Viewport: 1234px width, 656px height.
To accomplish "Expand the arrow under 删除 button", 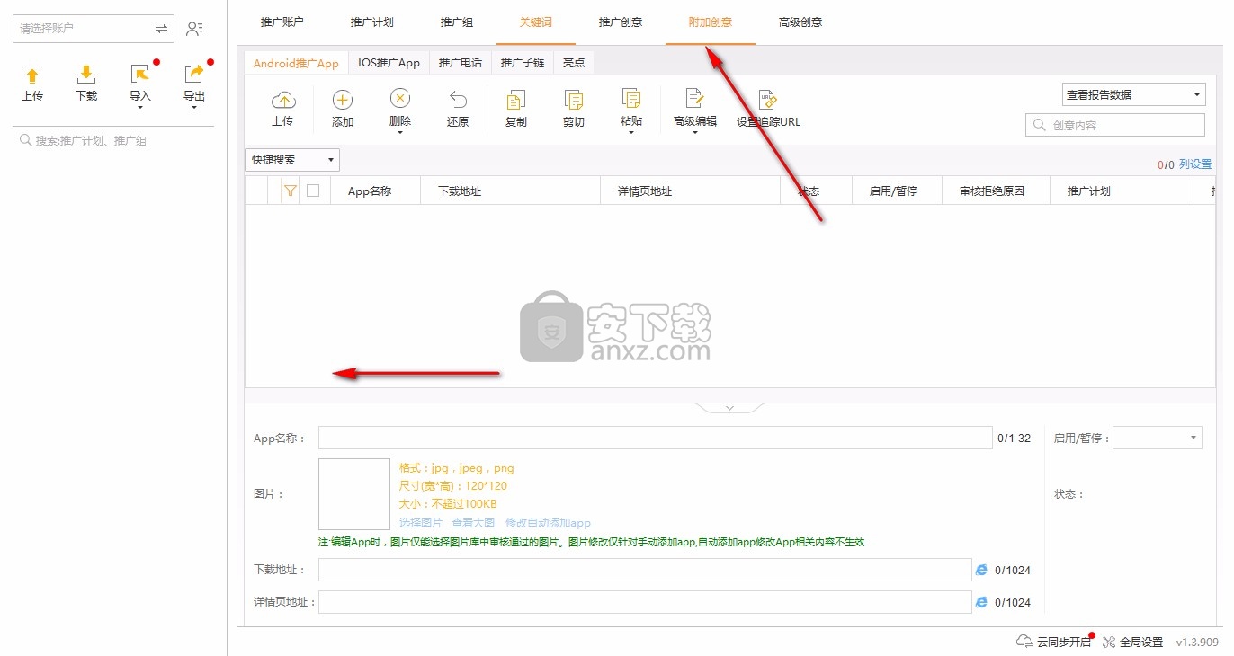I will 400,133.
